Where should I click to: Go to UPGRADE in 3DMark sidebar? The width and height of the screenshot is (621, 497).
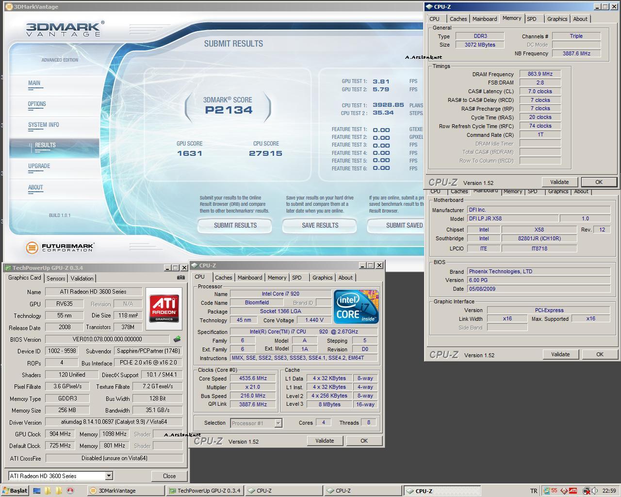pos(39,166)
